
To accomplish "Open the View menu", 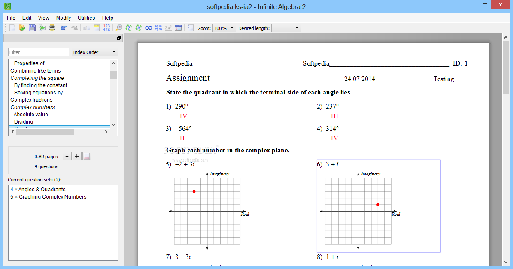I will (x=43, y=18).
